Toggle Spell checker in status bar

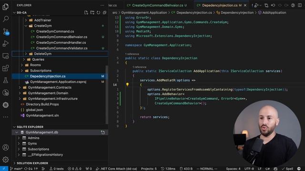tap(287, 169)
